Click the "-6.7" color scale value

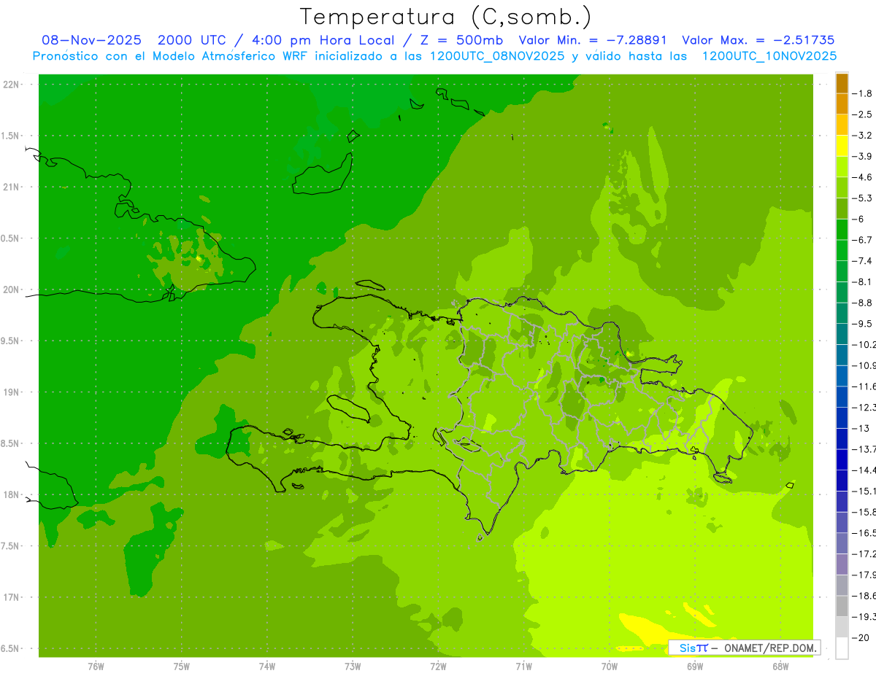click(x=863, y=240)
